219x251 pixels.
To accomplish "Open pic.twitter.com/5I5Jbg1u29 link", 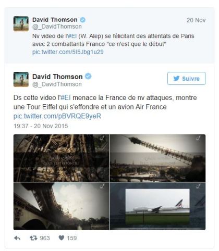I will (68, 52).
